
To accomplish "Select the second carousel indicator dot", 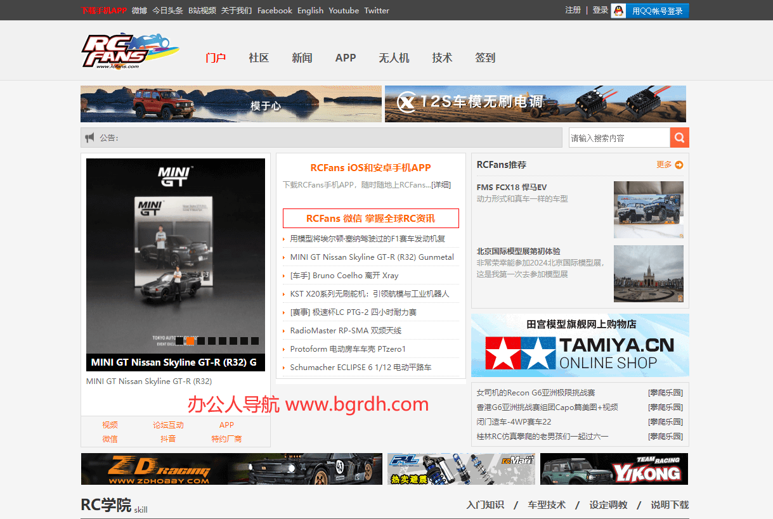I will (190, 340).
